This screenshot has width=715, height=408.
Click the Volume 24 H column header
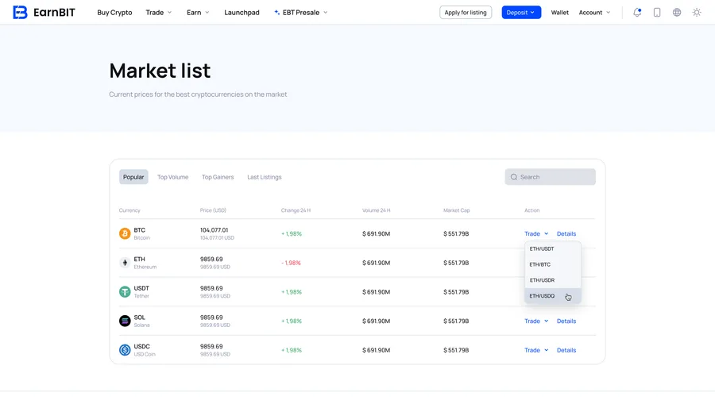(377, 210)
